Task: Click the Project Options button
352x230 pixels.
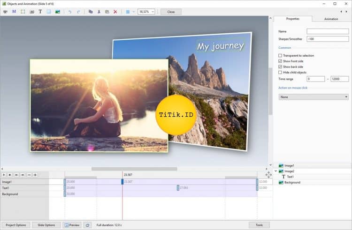Action: click(x=15, y=225)
